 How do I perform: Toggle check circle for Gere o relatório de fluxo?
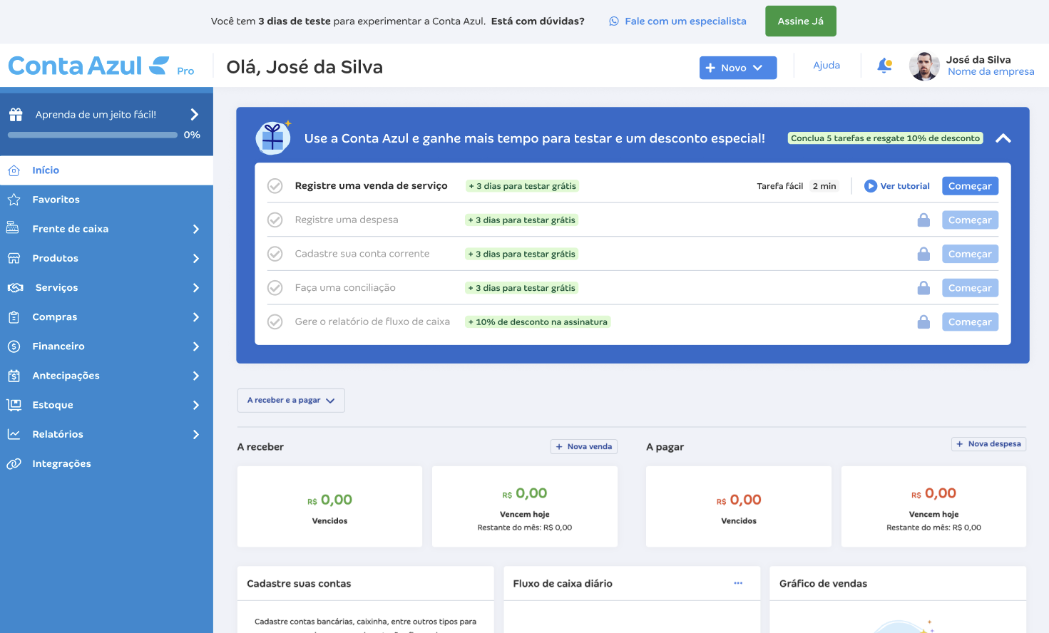(x=275, y=322)
